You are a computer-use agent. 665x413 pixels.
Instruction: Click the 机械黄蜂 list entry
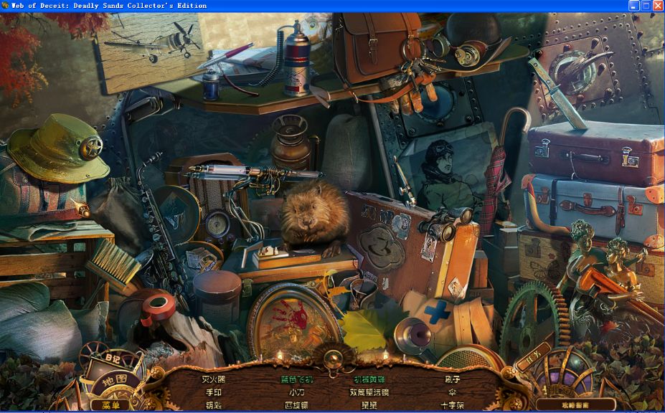point(369,379)
